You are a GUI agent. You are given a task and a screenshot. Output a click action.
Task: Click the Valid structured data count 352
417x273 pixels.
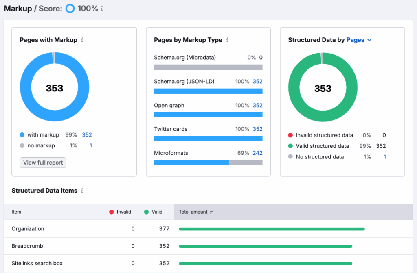(x=381, y=146)
